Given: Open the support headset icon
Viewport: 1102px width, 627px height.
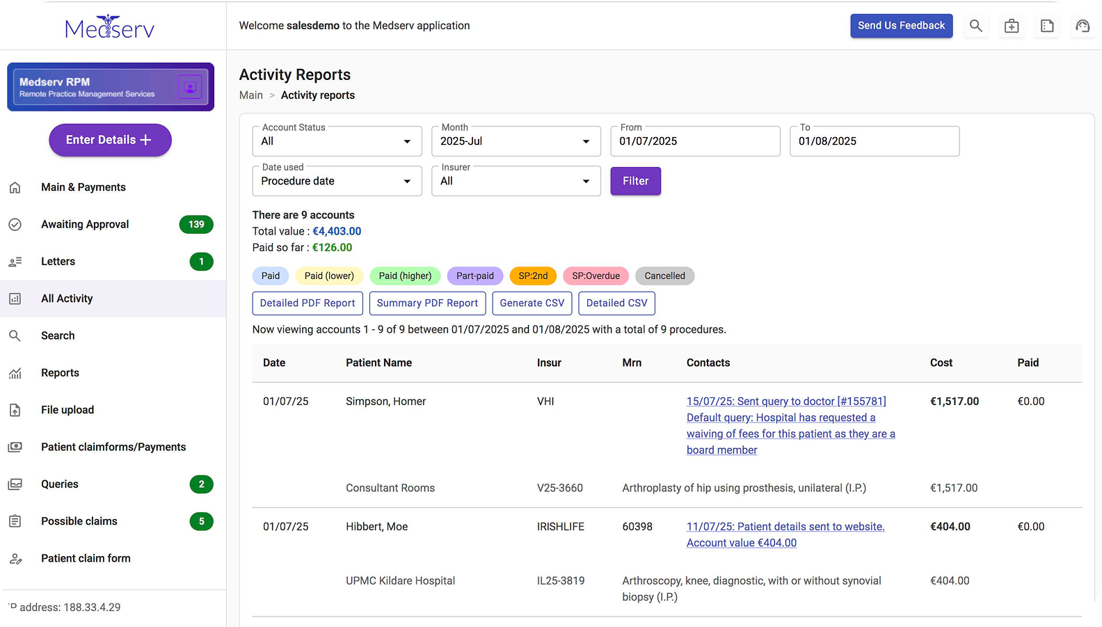Looking at the screenshot, I should point(1083,26).
